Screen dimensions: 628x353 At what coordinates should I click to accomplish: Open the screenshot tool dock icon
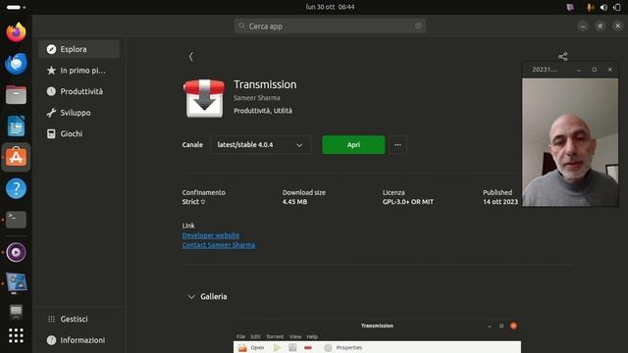16,283
